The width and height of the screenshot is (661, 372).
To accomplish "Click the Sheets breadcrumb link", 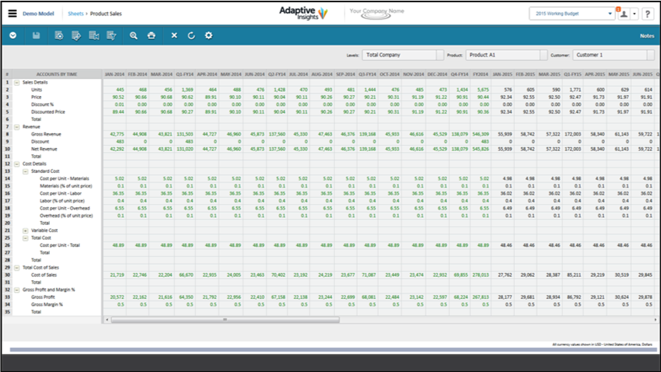I will (76, 14).
